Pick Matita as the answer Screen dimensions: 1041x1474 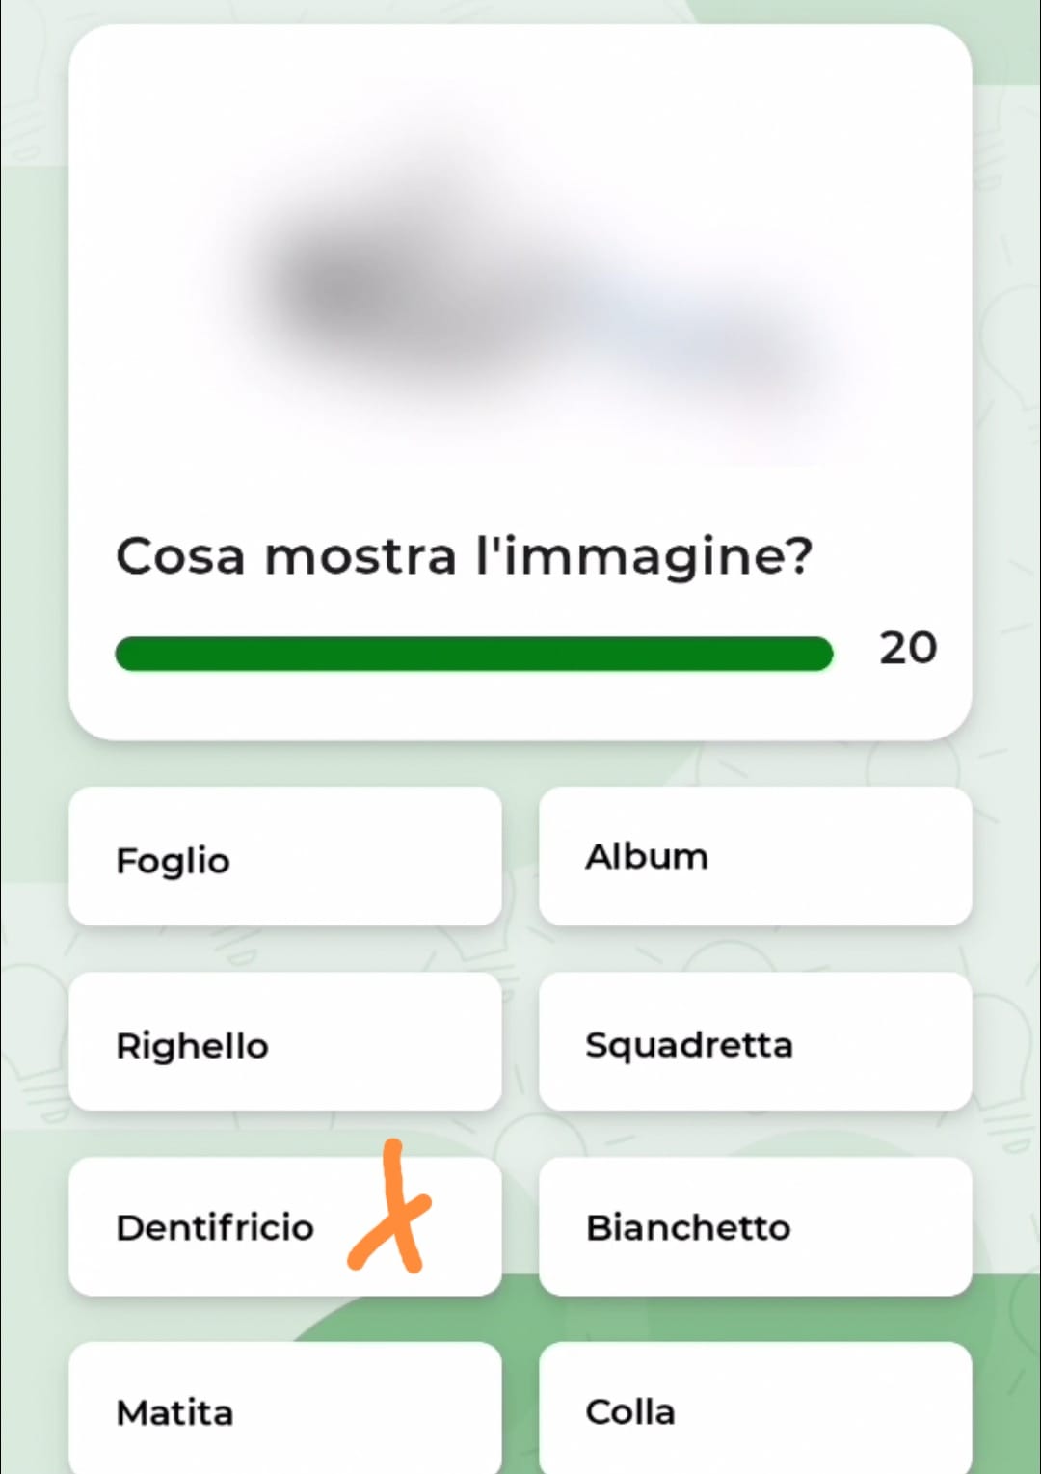point(284,1409)
